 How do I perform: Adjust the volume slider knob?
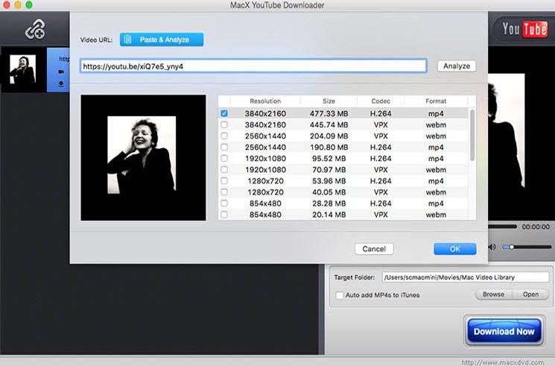[512, 247]
